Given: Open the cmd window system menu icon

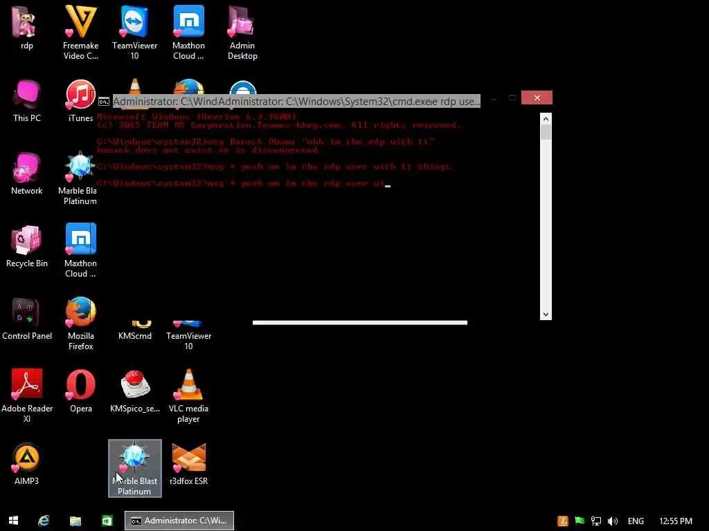Looking at the screenshot, I should click(104, 102).
